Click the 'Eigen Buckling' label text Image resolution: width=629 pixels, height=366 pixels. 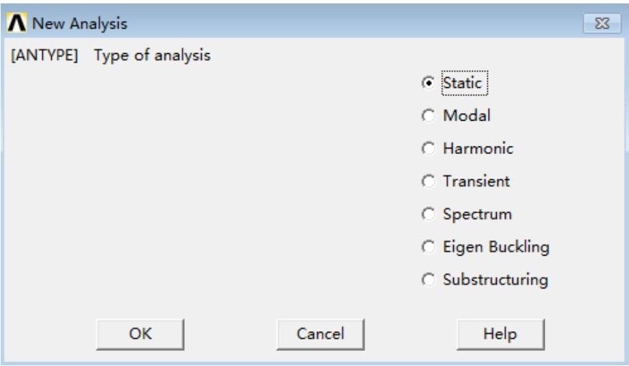(496, 247)
